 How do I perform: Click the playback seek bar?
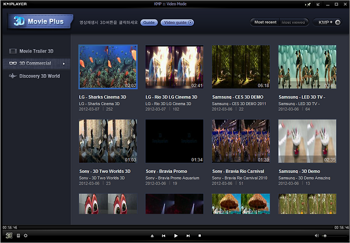(175, 227)
